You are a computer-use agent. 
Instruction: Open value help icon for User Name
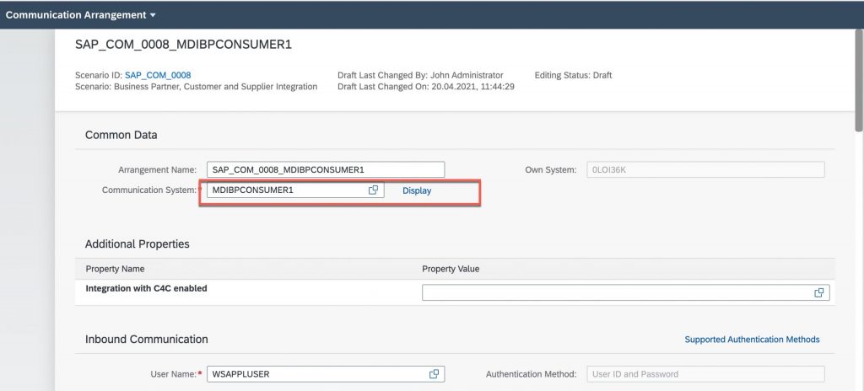(434, 374)
